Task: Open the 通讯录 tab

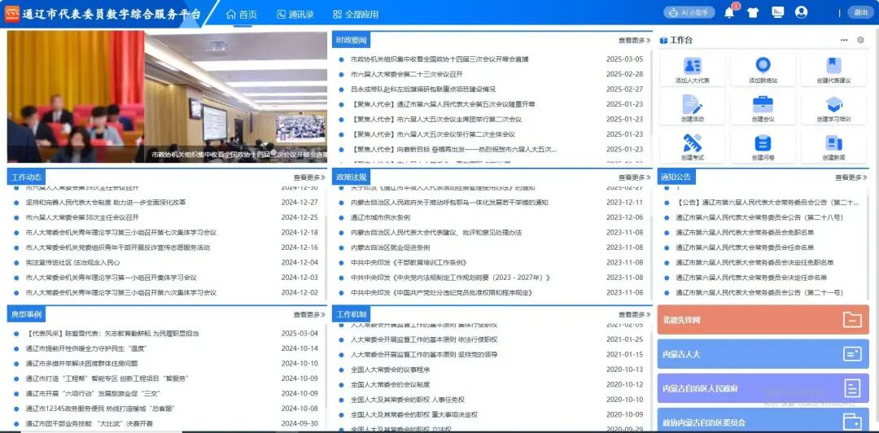Action: 295,15
